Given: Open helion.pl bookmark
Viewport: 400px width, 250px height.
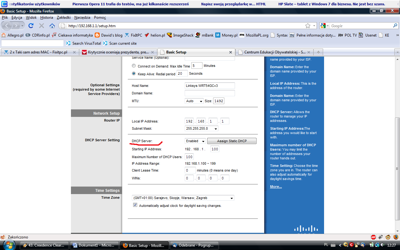Looking at the screenshot, I should point(155,35).
